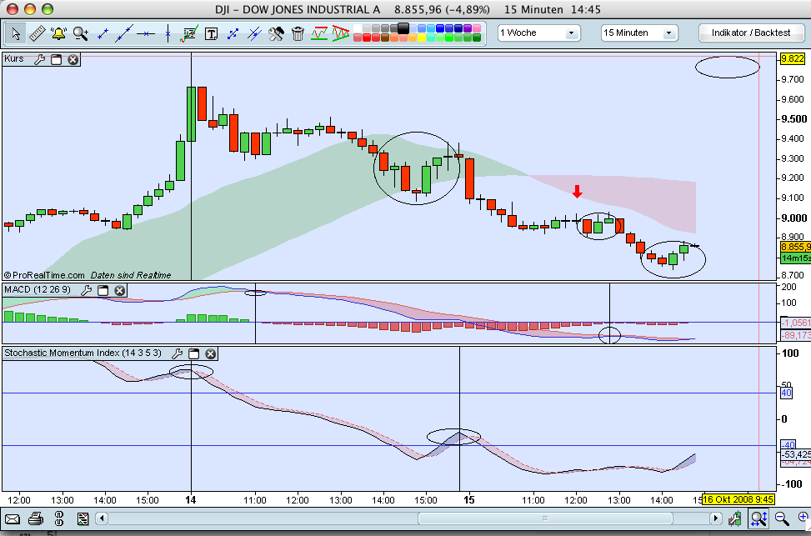Viewport: 811px width, 536px height.
Task: Set a price alert with bell icon
Action: [58, 34]
